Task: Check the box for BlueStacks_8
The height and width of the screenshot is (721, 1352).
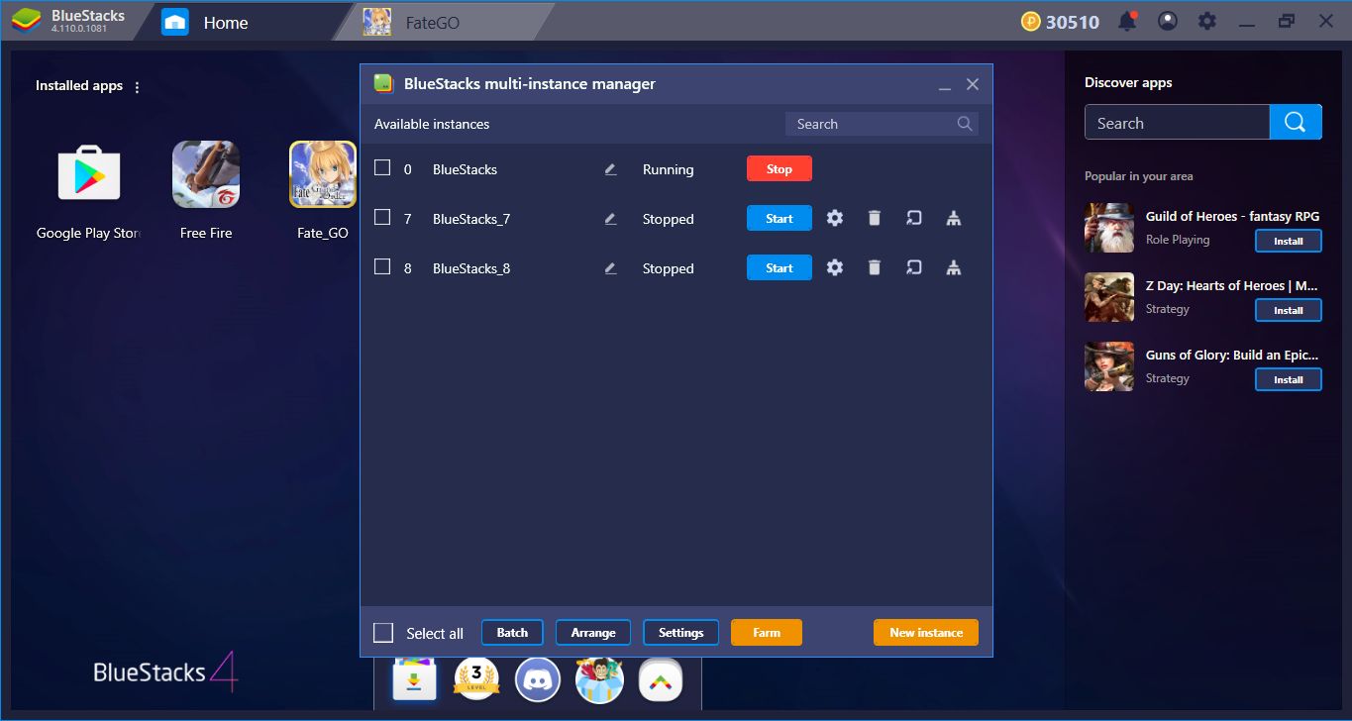Action: (x=382, y=267)
